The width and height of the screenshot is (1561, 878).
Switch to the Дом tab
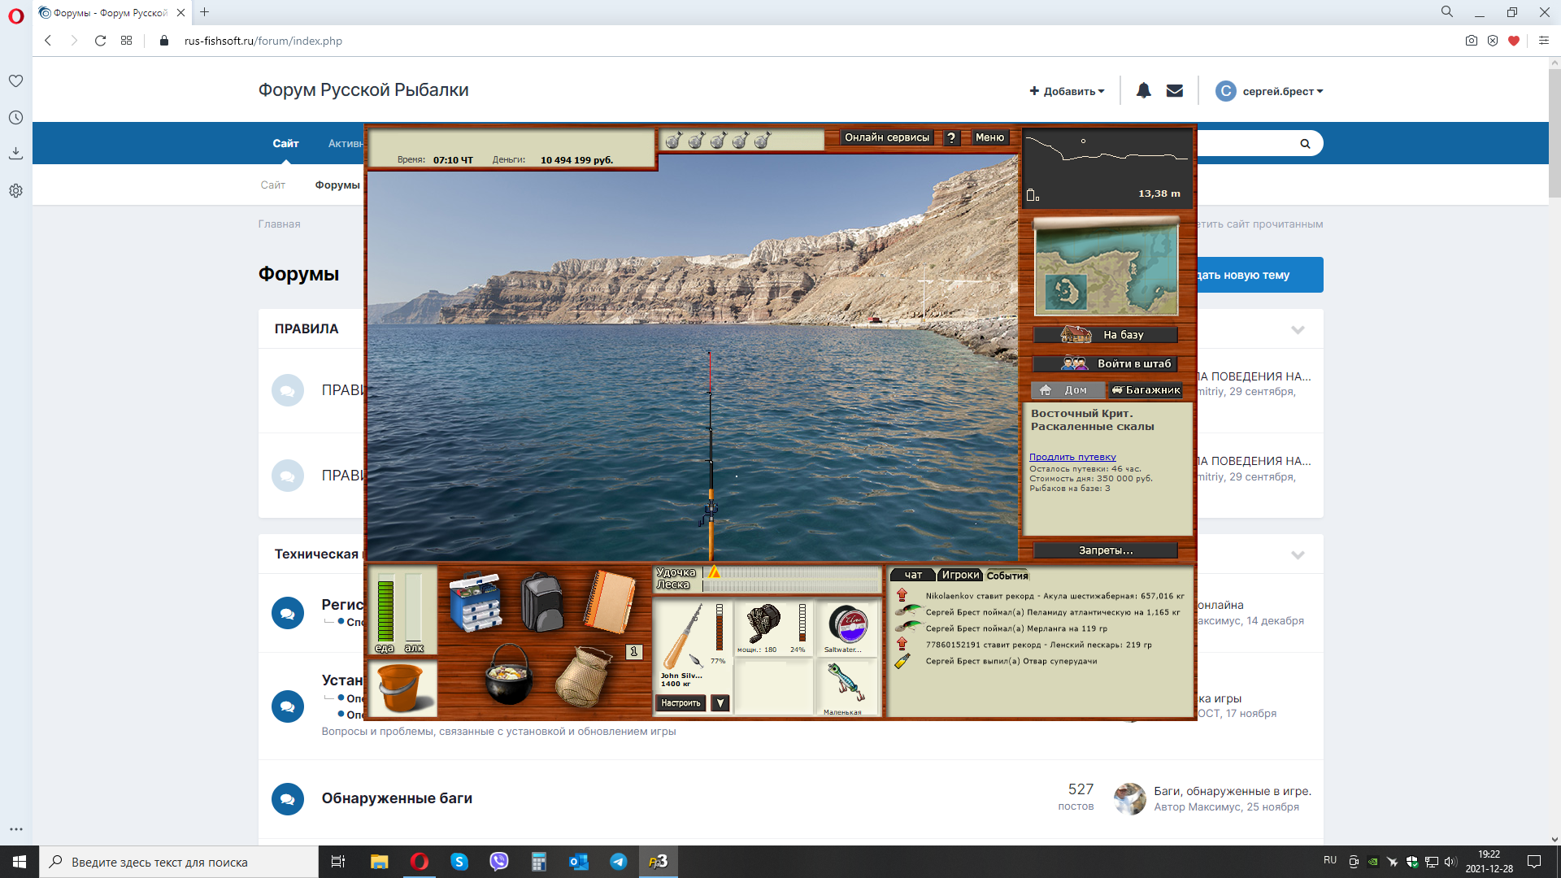[x=1067, y=390]
